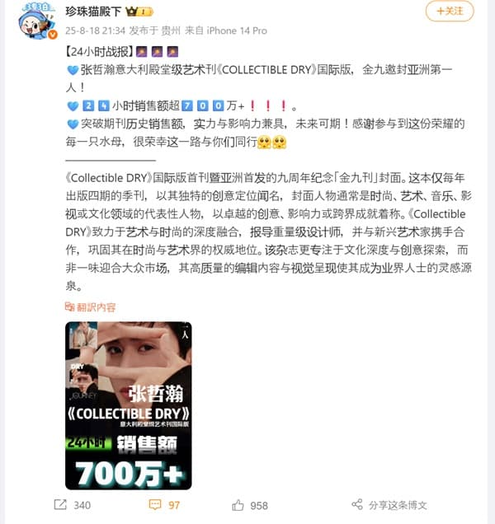Click the post timestamp 25-8-18 21:34
Screen dimensions: 495x524
(x=96, y=30)
